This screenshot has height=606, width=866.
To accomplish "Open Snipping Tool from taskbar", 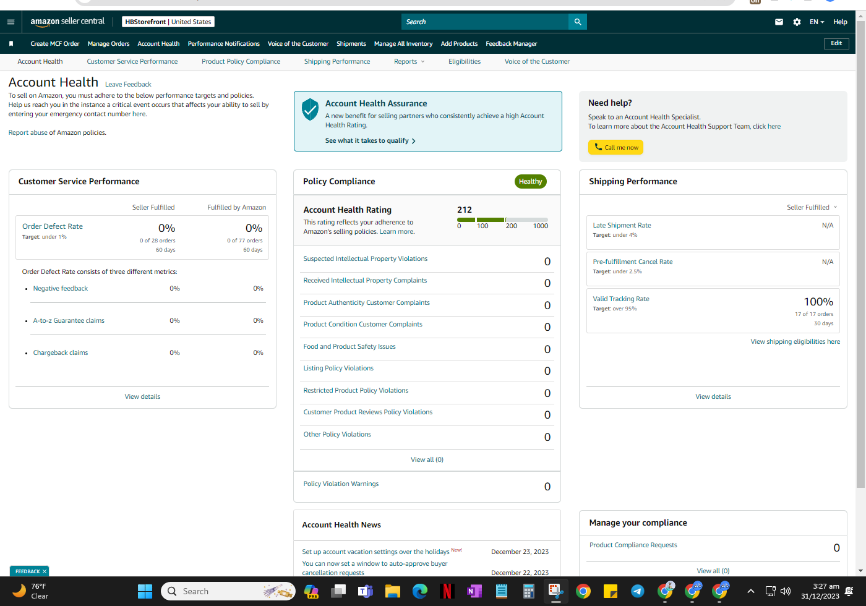I will pyautogui.click(x=555, y=591).
